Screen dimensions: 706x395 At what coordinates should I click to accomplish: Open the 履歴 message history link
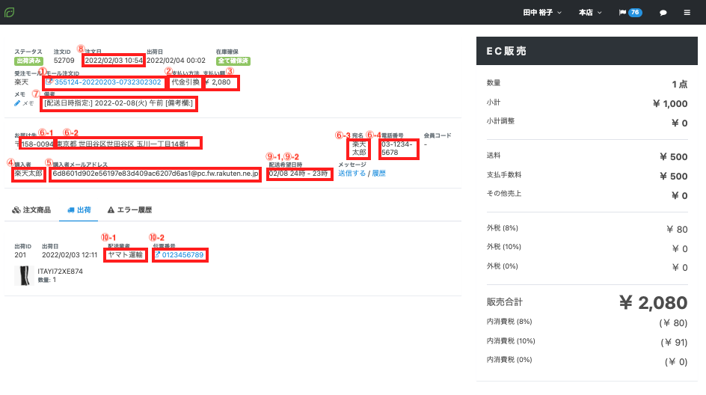click(x=378, y=174)
